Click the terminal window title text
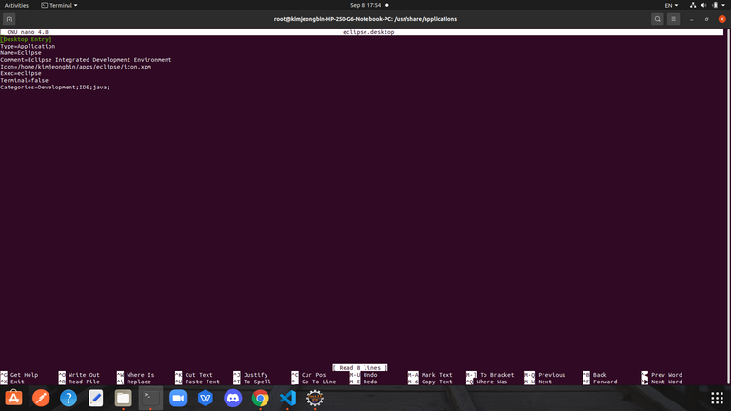Image resolution: width=731 pixels, height=411 pixels. (x=365, y=19)
